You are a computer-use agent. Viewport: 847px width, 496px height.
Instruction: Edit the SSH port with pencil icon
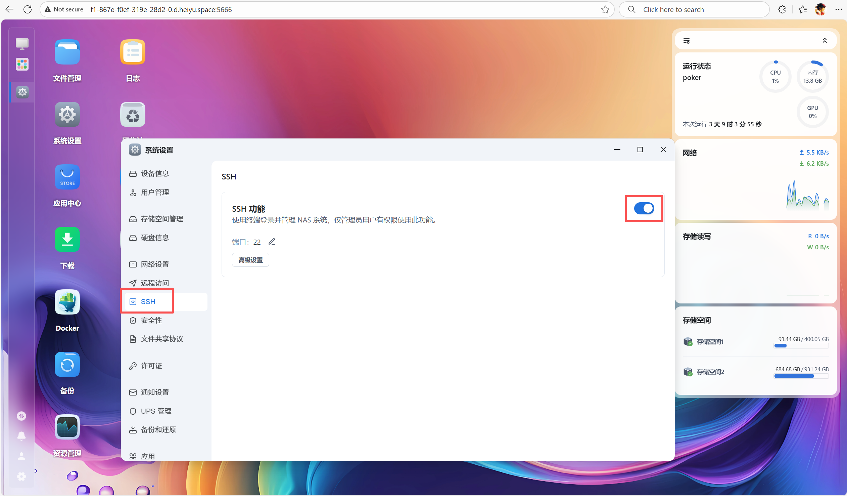(272, 242)
